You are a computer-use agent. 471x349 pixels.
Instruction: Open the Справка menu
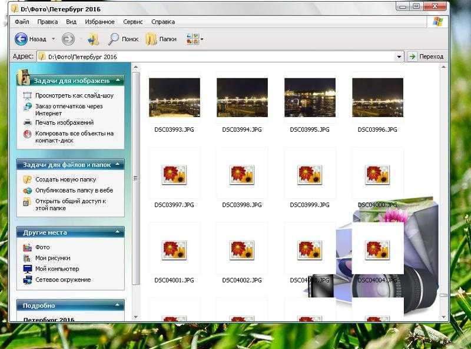pos(163,22)
